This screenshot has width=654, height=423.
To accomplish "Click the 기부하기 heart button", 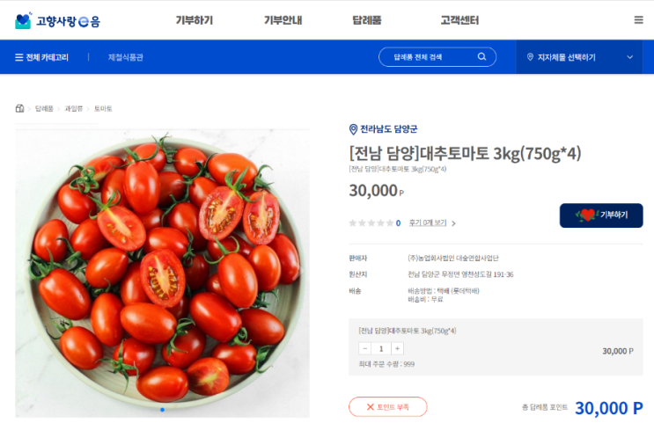I will click(601, 215).
